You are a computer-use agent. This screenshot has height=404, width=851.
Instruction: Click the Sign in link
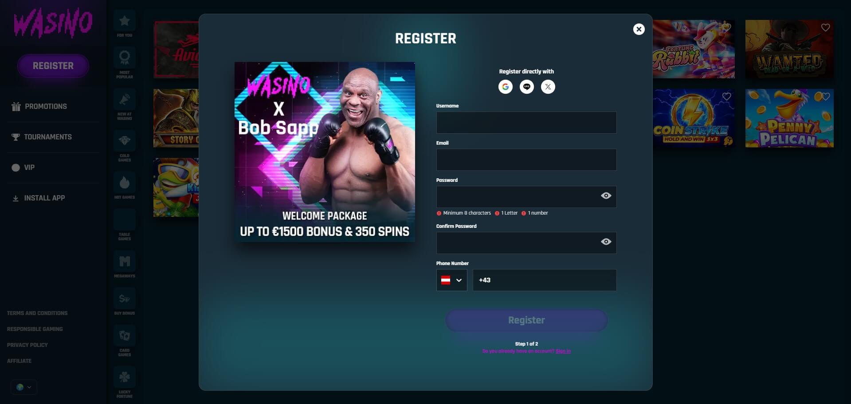[563, 351]
